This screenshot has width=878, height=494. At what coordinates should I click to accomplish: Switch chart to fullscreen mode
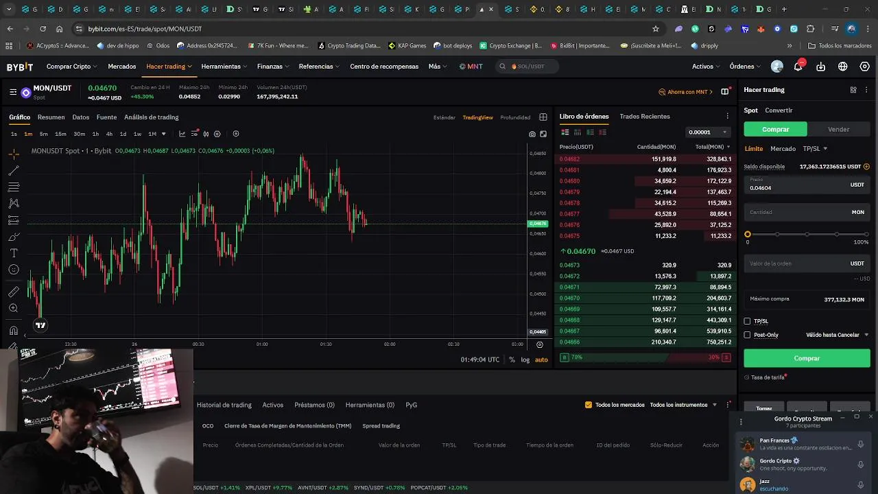coord(543,134)
